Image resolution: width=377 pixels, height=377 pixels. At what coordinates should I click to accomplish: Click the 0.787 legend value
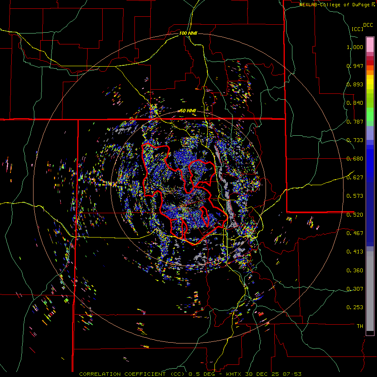pyautogui.click(x=355, y=121)
